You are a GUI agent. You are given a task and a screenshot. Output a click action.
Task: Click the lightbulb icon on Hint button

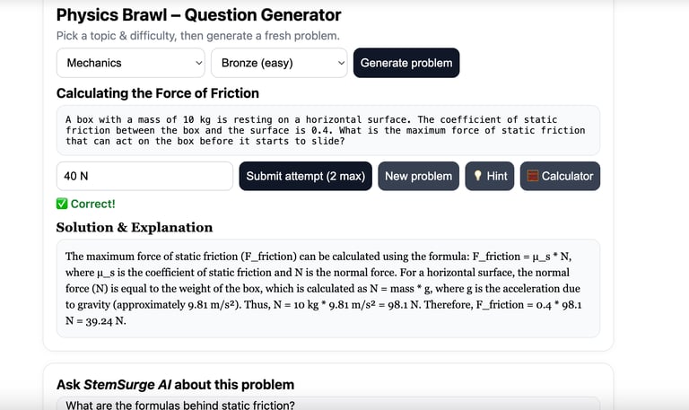coord(477,176)
